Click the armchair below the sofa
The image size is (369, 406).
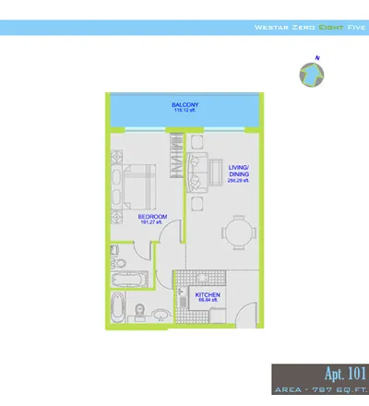[196, 204]
